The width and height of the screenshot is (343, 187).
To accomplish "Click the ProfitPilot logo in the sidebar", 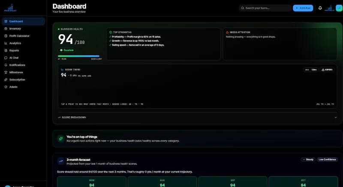I will 10,8.
